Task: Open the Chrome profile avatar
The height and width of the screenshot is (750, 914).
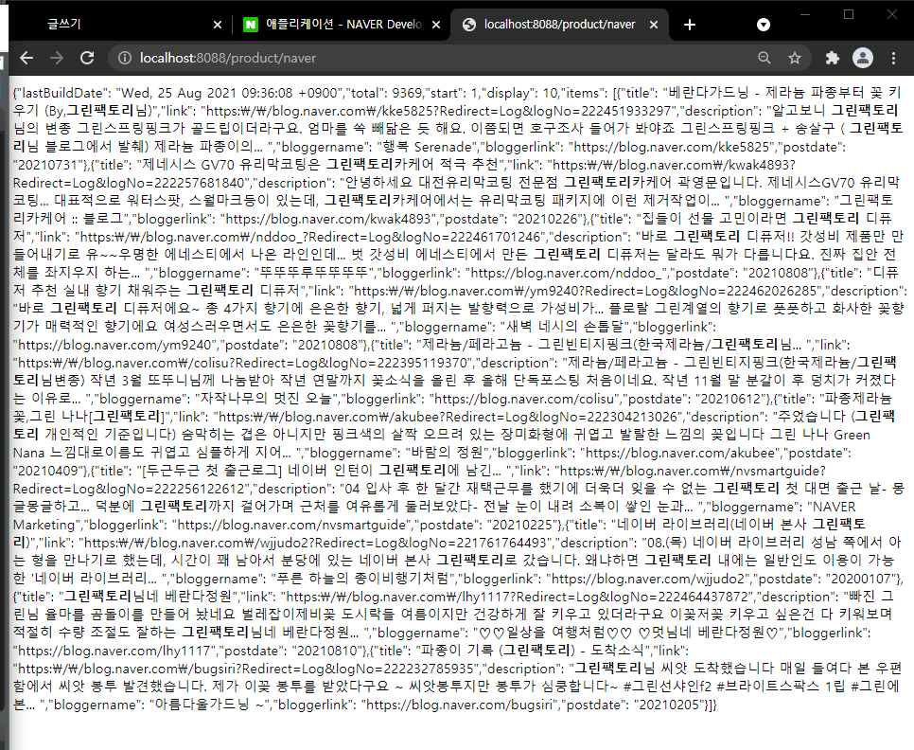Action: [863, 58]
